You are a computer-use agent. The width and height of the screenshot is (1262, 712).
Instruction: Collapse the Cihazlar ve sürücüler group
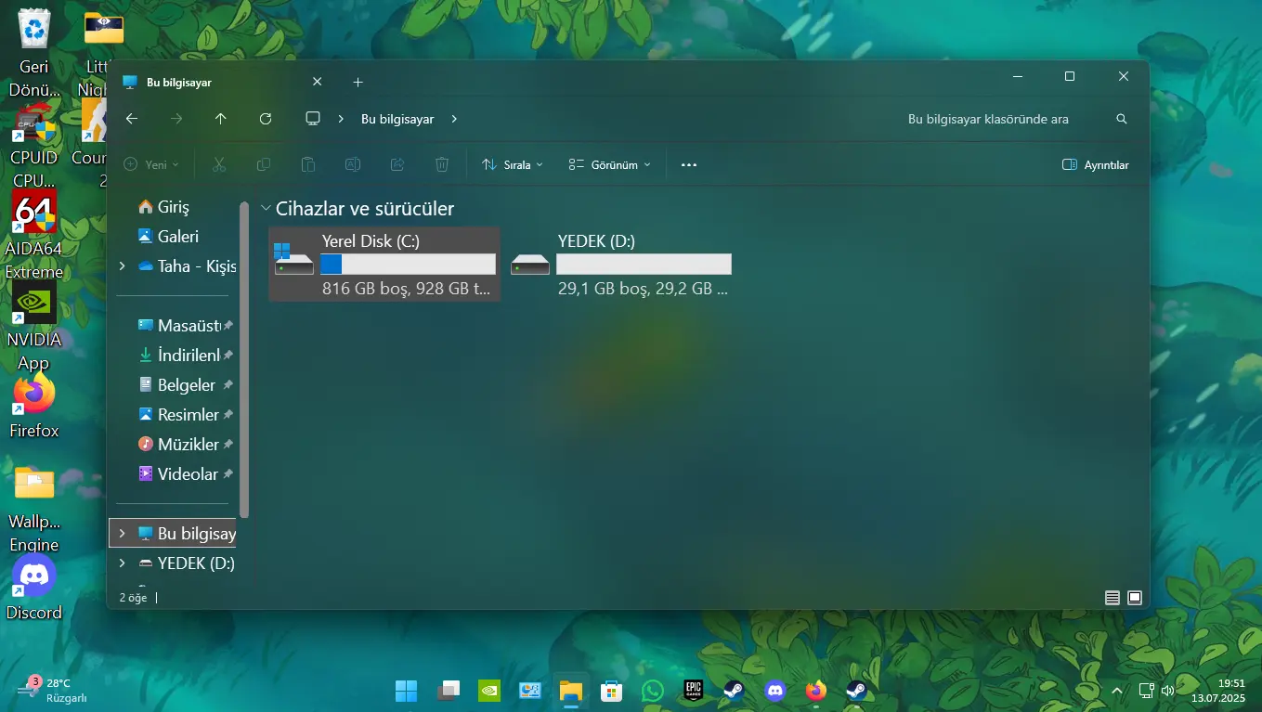[267, 209]
